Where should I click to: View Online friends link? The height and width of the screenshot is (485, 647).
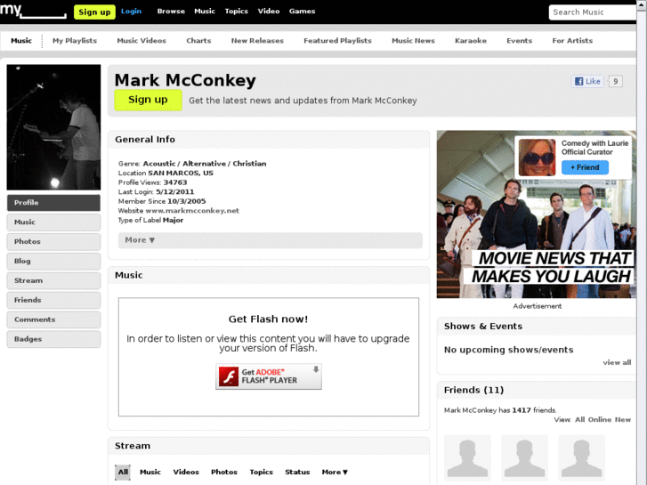tap(600, 419)
